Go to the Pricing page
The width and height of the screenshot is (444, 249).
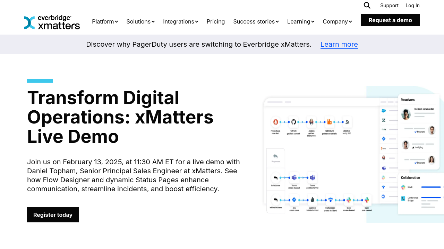pos(216,21)
